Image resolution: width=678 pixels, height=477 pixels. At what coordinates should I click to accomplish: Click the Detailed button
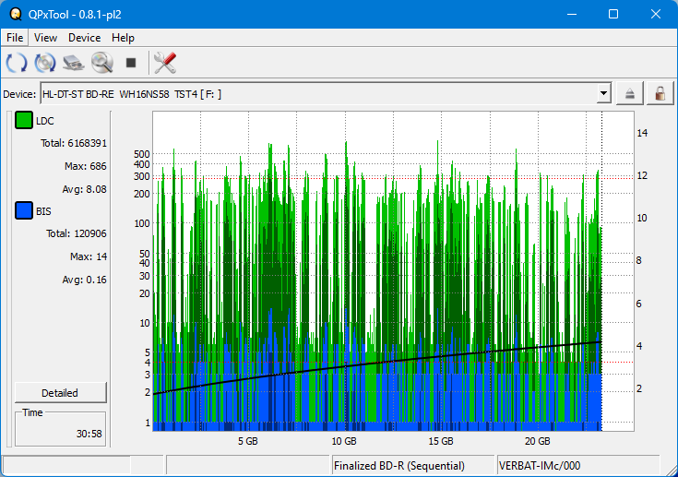[x=60, y=393]
